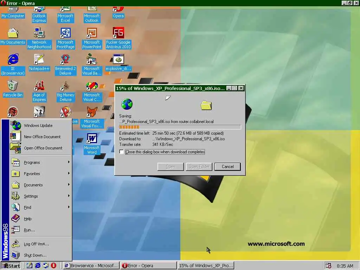Select the Microsoft Word desktop shortcut

92,144
